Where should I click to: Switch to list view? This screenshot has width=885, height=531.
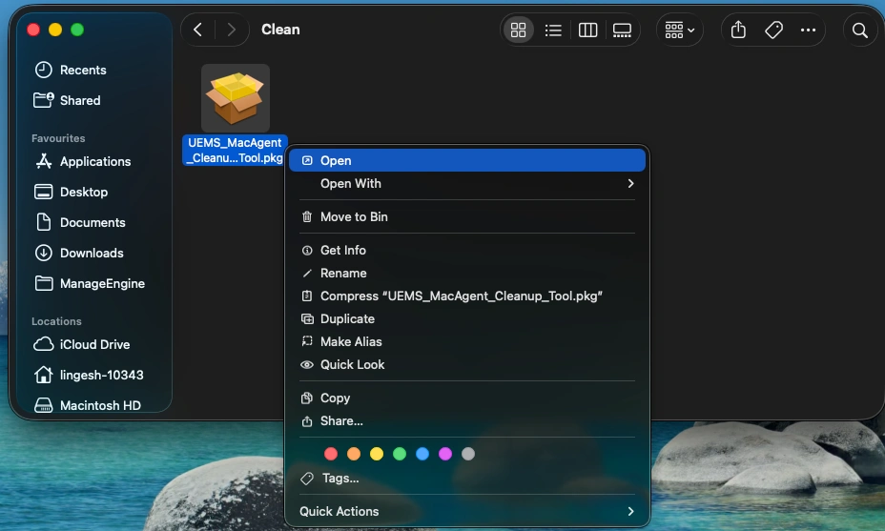[553, 30]
